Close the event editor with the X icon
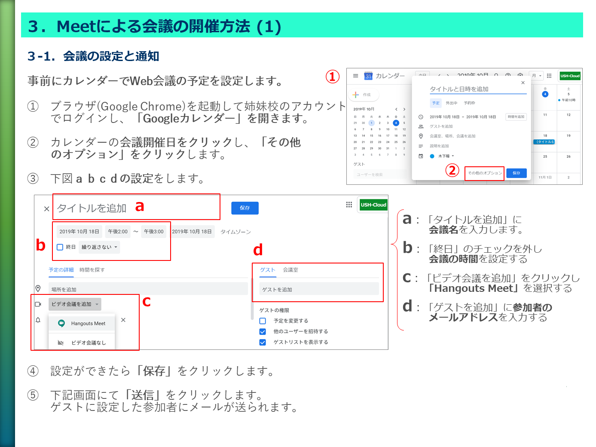The width and height of the screenshot is (596, 447). [47, 209]
